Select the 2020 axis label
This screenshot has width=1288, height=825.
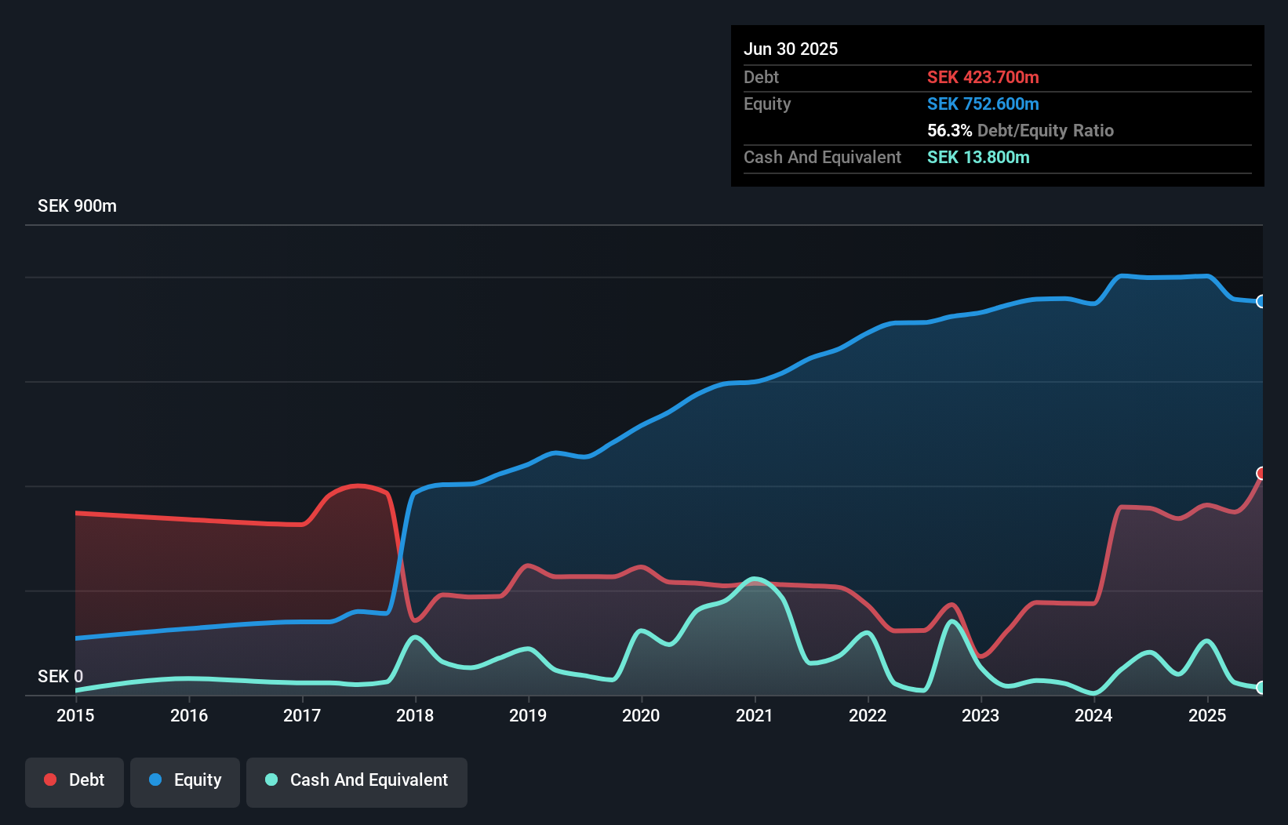pos(641,716)
